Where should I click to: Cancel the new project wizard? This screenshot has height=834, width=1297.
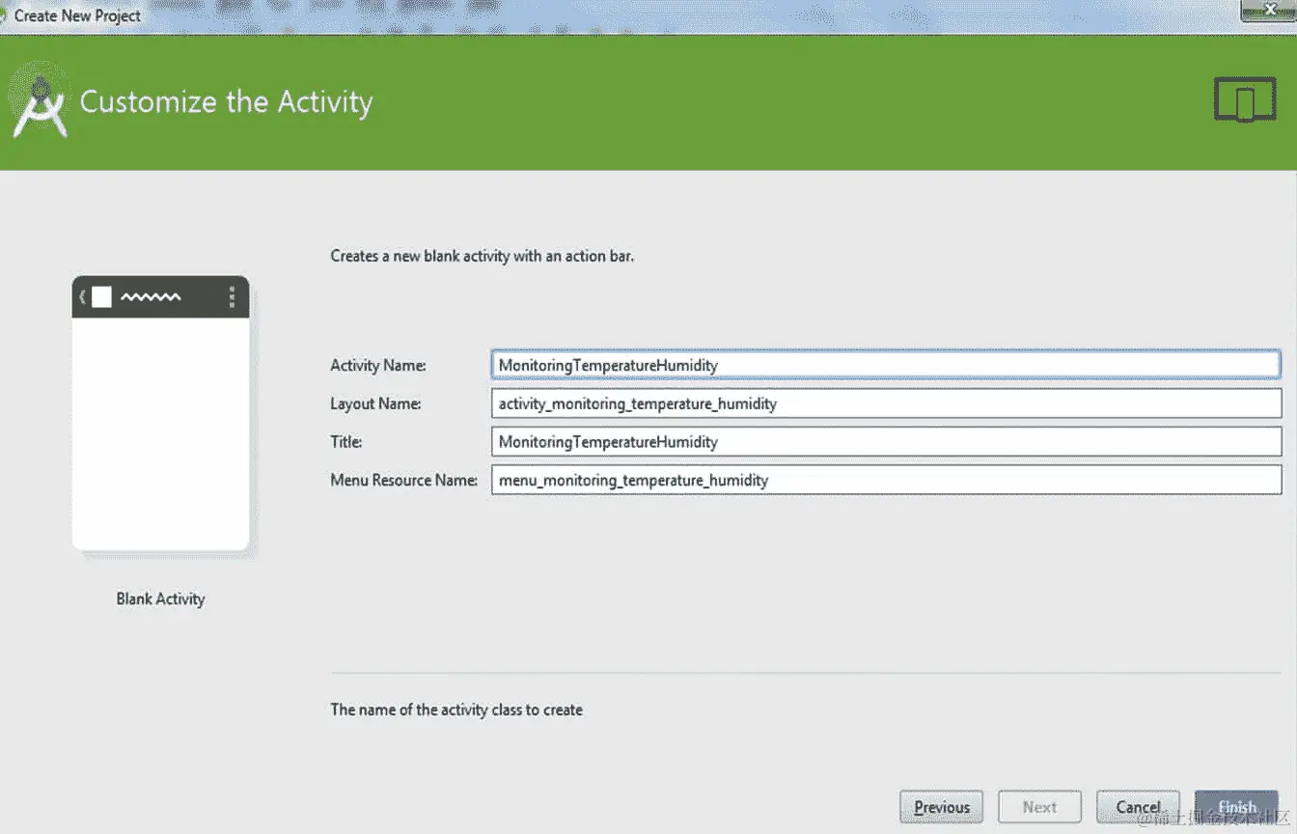pos(1138,807)
